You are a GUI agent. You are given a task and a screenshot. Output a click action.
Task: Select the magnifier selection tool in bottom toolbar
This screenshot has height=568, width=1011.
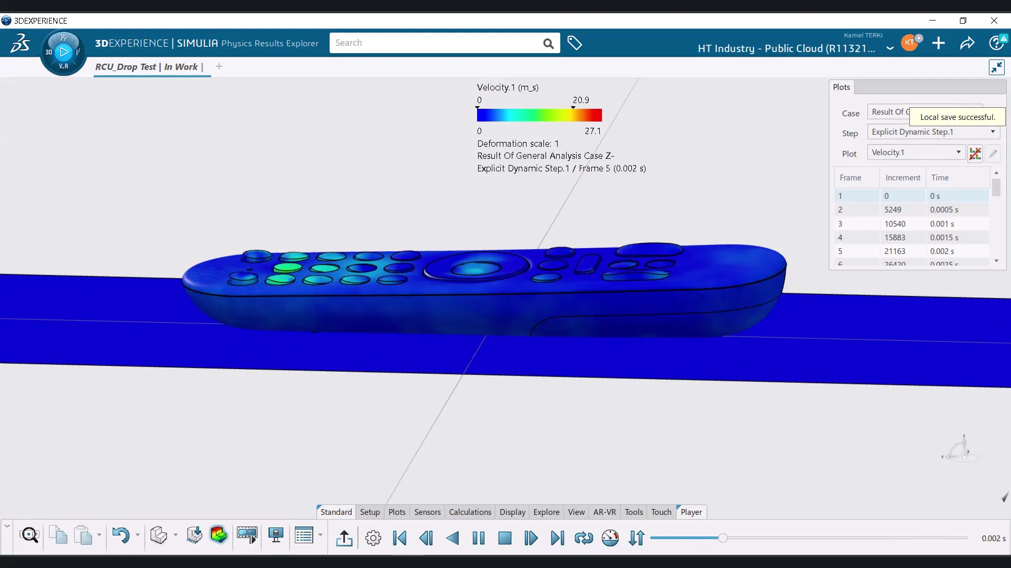[x=29, y=535]
